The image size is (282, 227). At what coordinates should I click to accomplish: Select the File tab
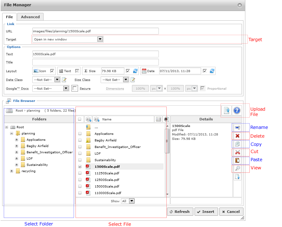(9, 17)
